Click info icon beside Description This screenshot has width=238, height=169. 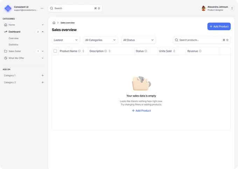(x=105, y=51)
